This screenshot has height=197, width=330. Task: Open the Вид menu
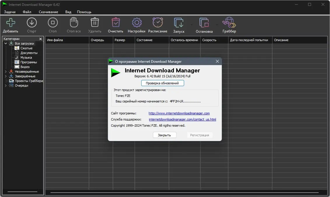pyautogui.click(x=68, y=12)
